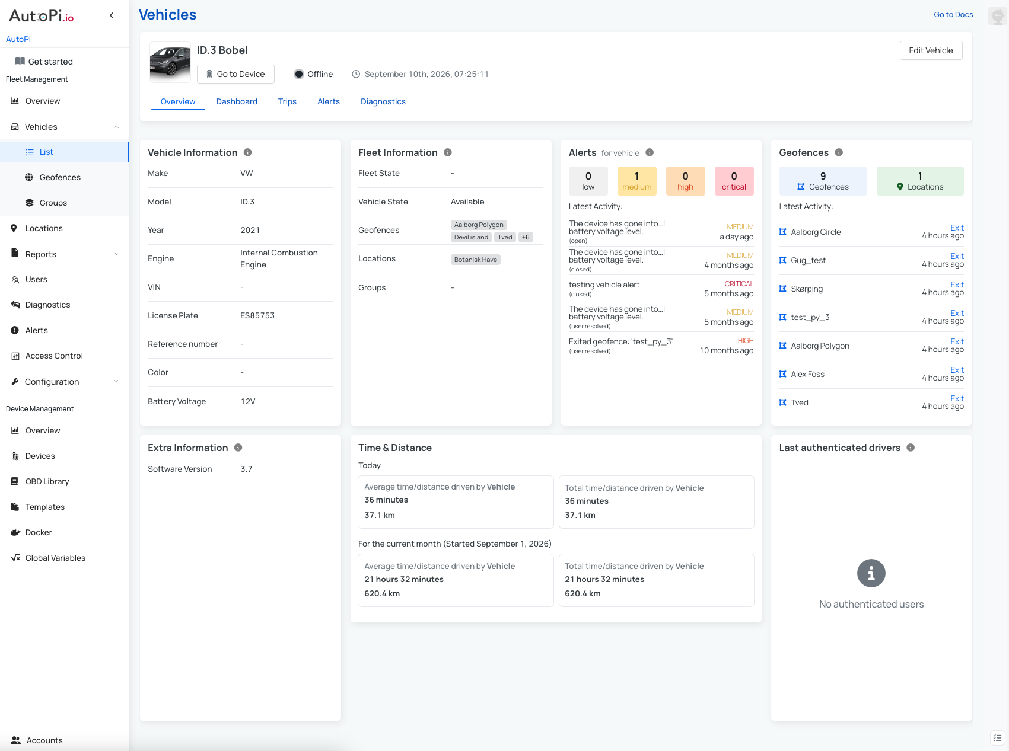Click the Fleet Information info icon
This screenshot has width=1009, height=751.
point(448,152)
